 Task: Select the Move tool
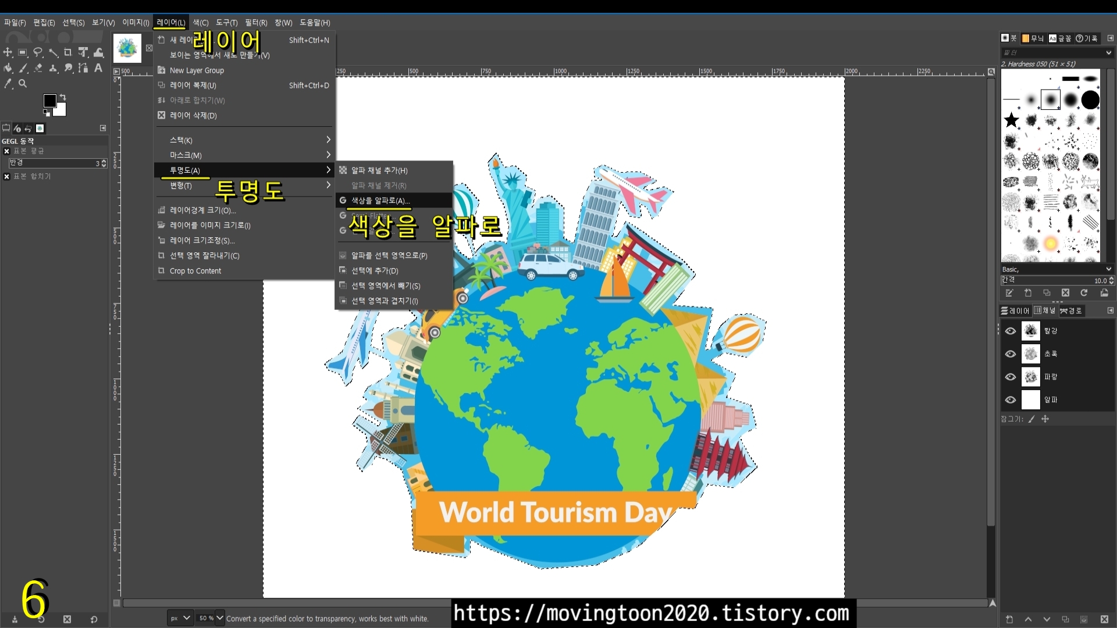coord(8,52)
